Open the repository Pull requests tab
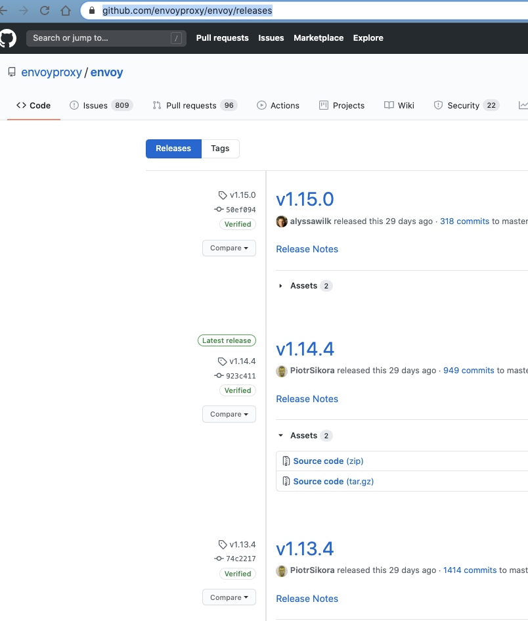Viewport: 528px width, 621px height. 195,105
